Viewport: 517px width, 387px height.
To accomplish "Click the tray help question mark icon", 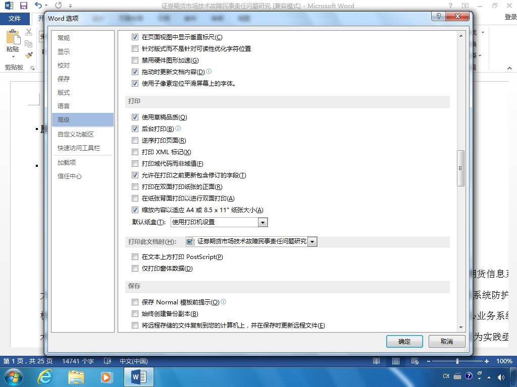I will [469, 376].
